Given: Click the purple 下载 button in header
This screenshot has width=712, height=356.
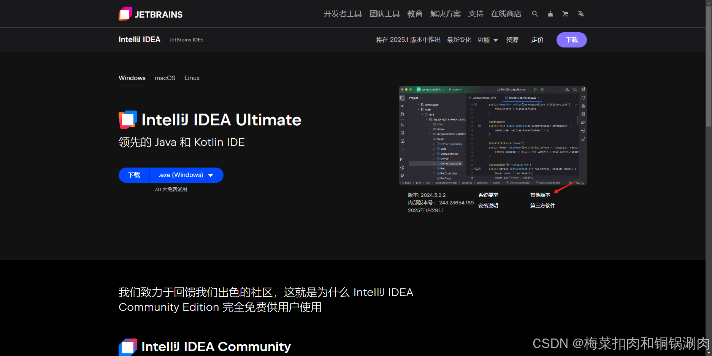Looking at the screenshot, I should (571, 40).
